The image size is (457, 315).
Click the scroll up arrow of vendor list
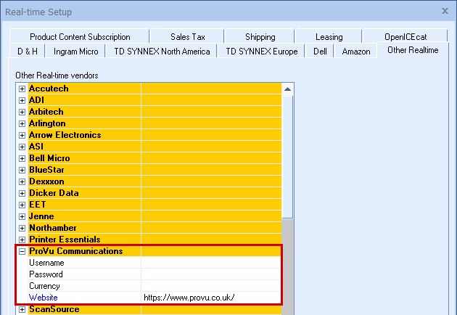point(287,89)
